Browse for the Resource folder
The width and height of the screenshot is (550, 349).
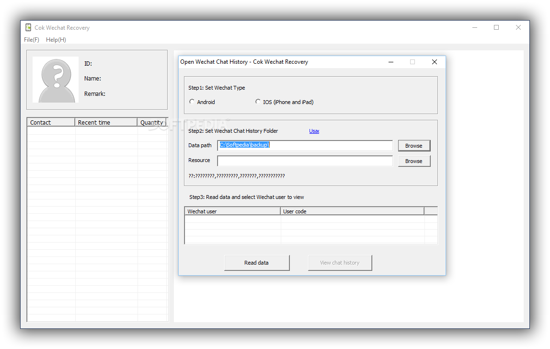(414, 161)
